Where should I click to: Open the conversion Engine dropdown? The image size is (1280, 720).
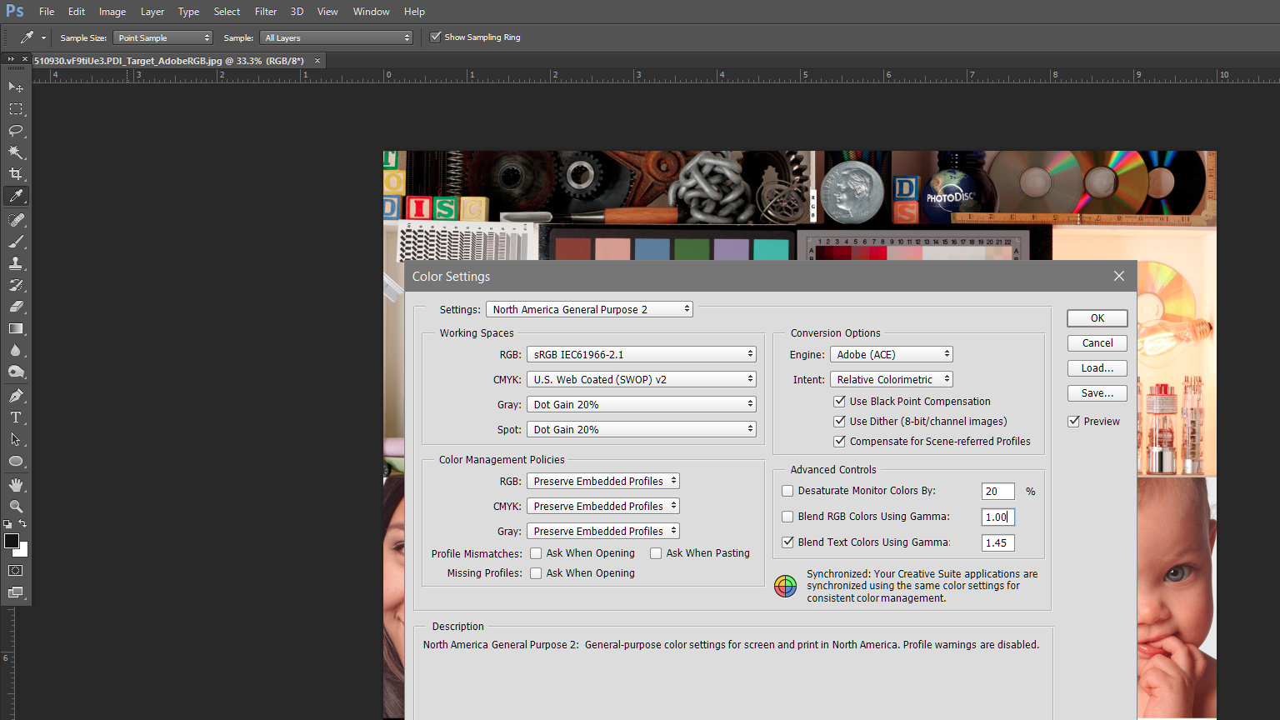[891, 354]
